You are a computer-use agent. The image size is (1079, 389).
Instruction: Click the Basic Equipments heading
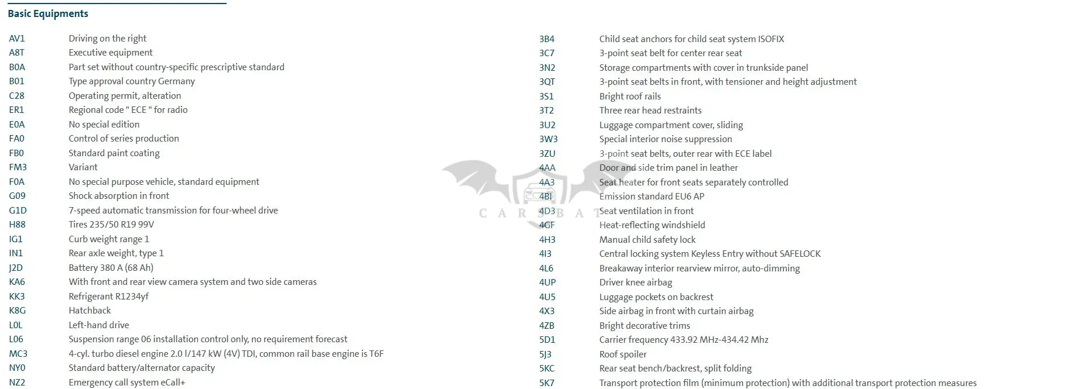click(x=48, y=13)
